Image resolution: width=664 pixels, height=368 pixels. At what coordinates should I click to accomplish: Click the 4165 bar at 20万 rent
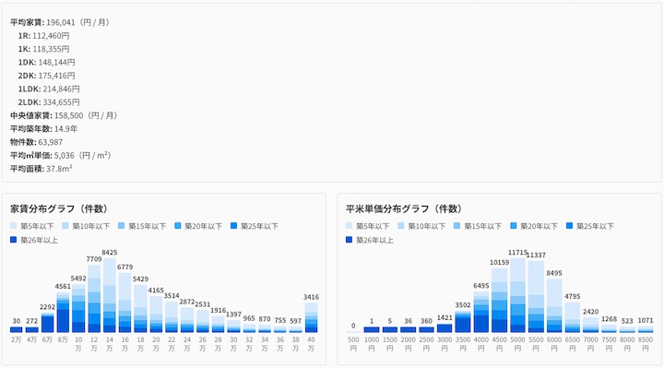click(x=156, y=315)
